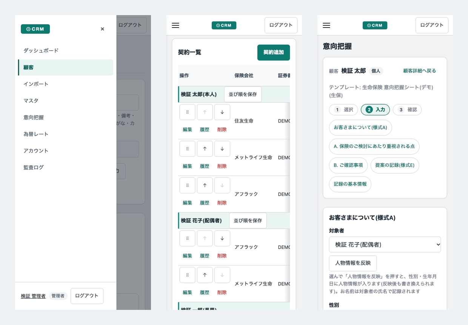Click the CRM logo in the sidebar drawer

pos(35,29)
